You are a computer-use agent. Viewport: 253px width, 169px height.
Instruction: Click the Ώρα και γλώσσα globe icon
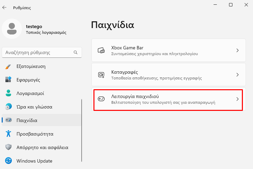[8, 107]
